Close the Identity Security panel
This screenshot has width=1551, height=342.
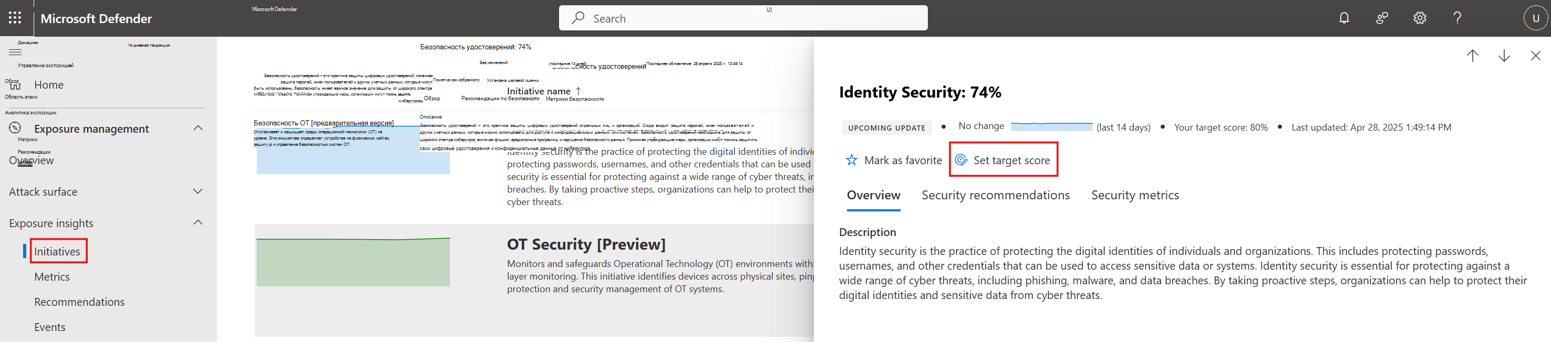(x=1535, y=56)
